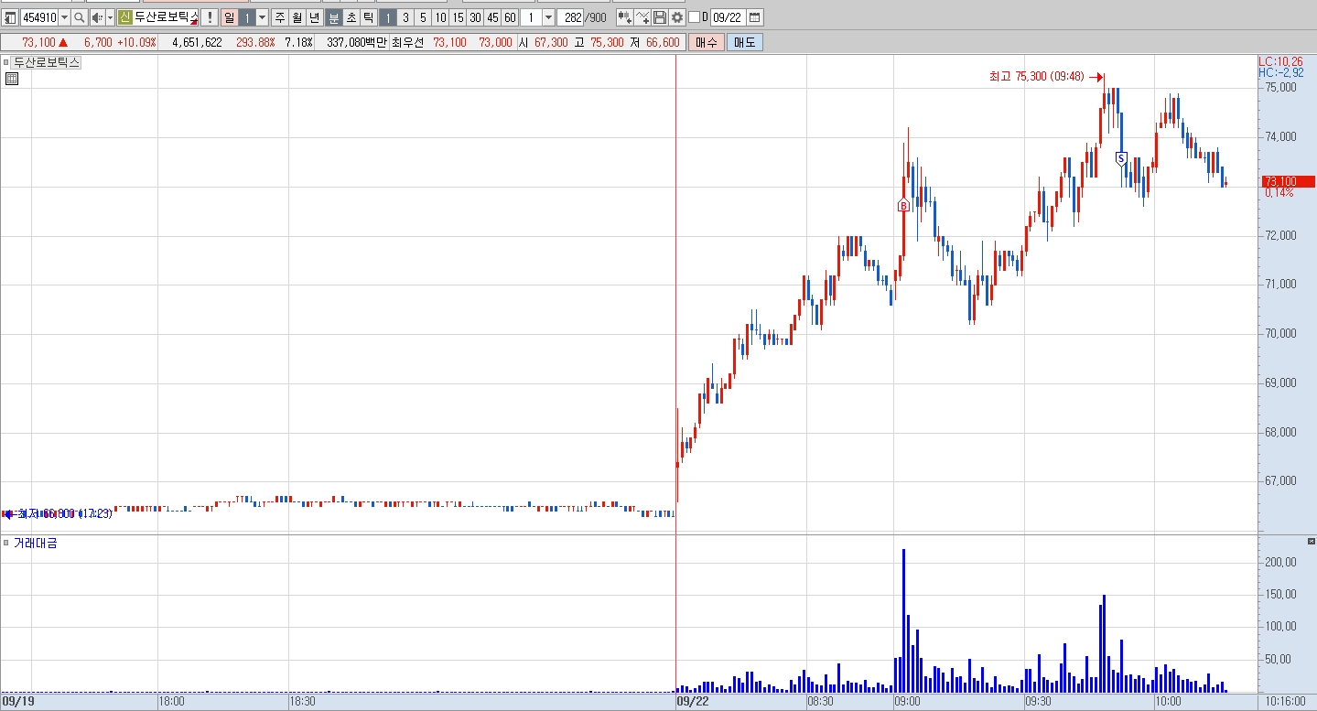Choose the 1-minute interval button

click(388, 17)
